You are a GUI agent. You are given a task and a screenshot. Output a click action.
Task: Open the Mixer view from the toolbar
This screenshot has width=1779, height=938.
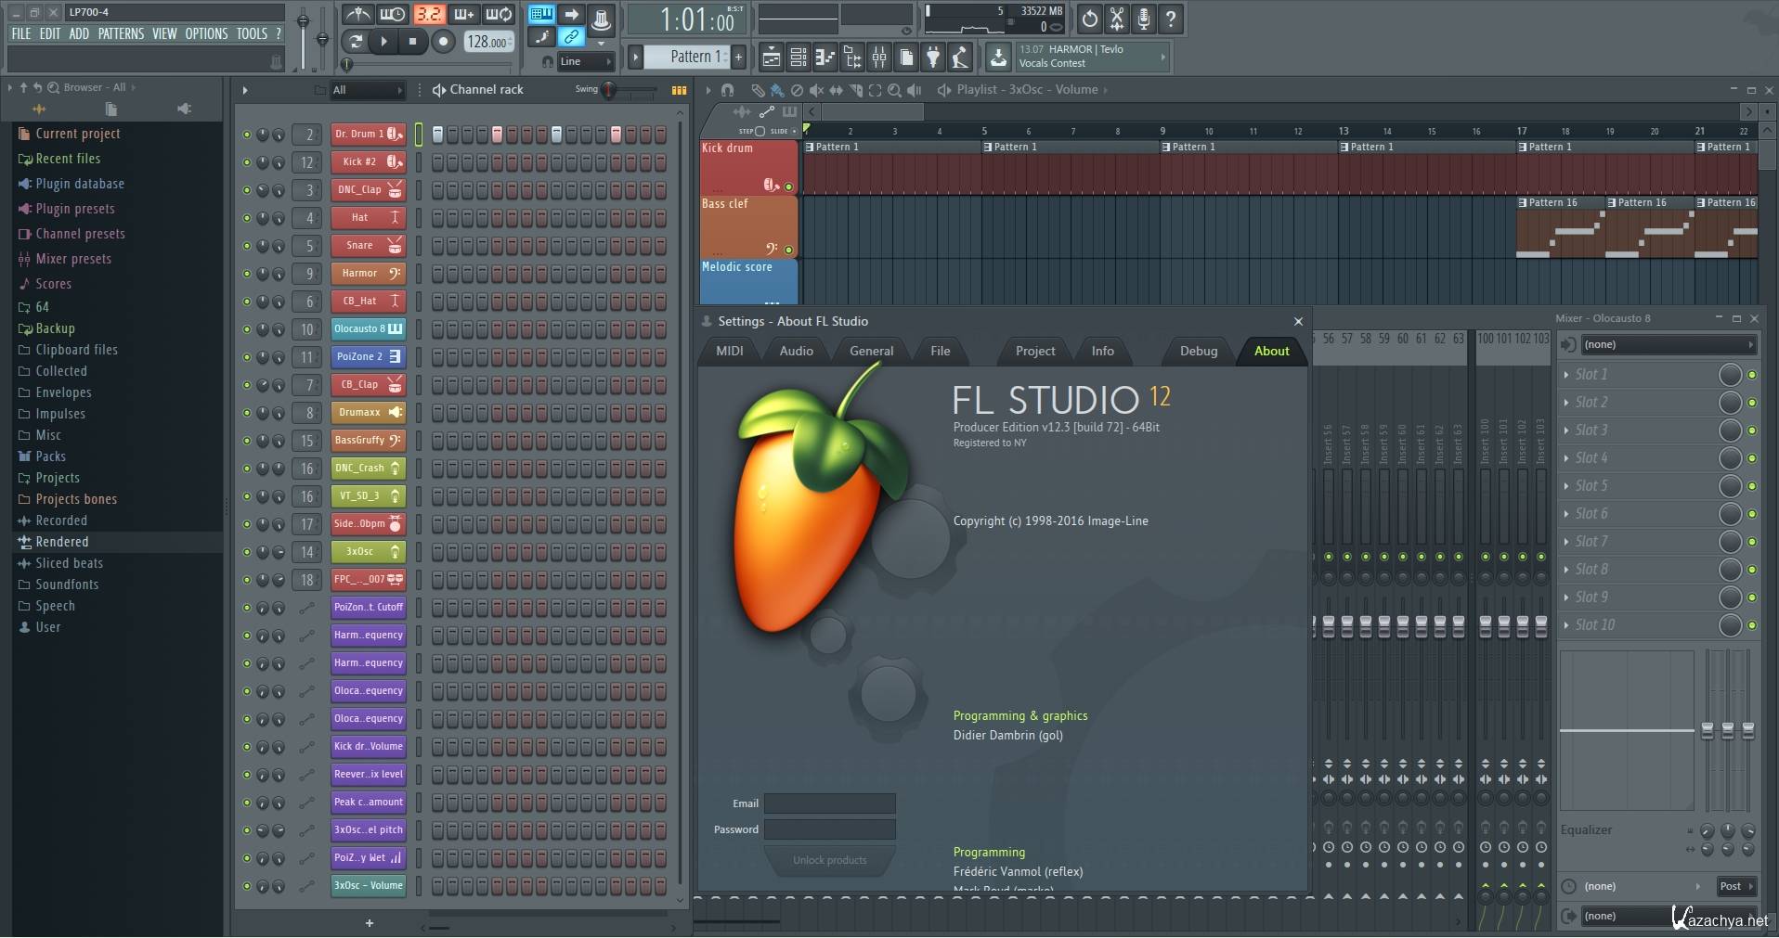pos(879,58)
